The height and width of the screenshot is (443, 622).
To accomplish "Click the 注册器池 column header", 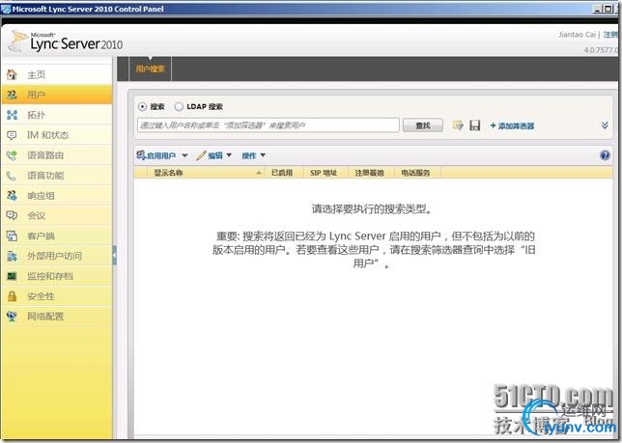I will 369,173.
